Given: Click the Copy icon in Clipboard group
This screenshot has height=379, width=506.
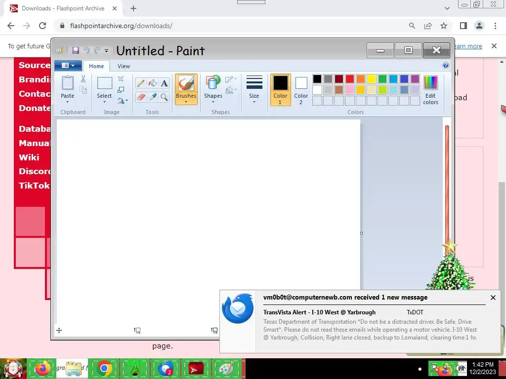Looking at the screenshot, I should pos(83,90).
